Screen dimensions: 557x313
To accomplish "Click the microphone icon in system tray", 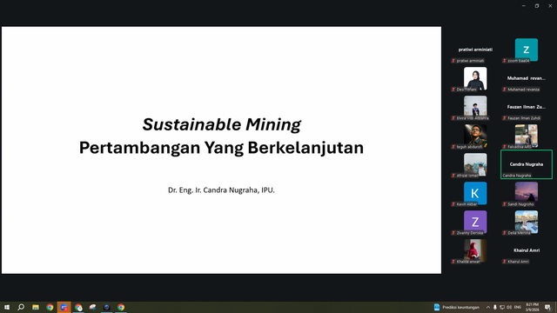I will (495, 307).
